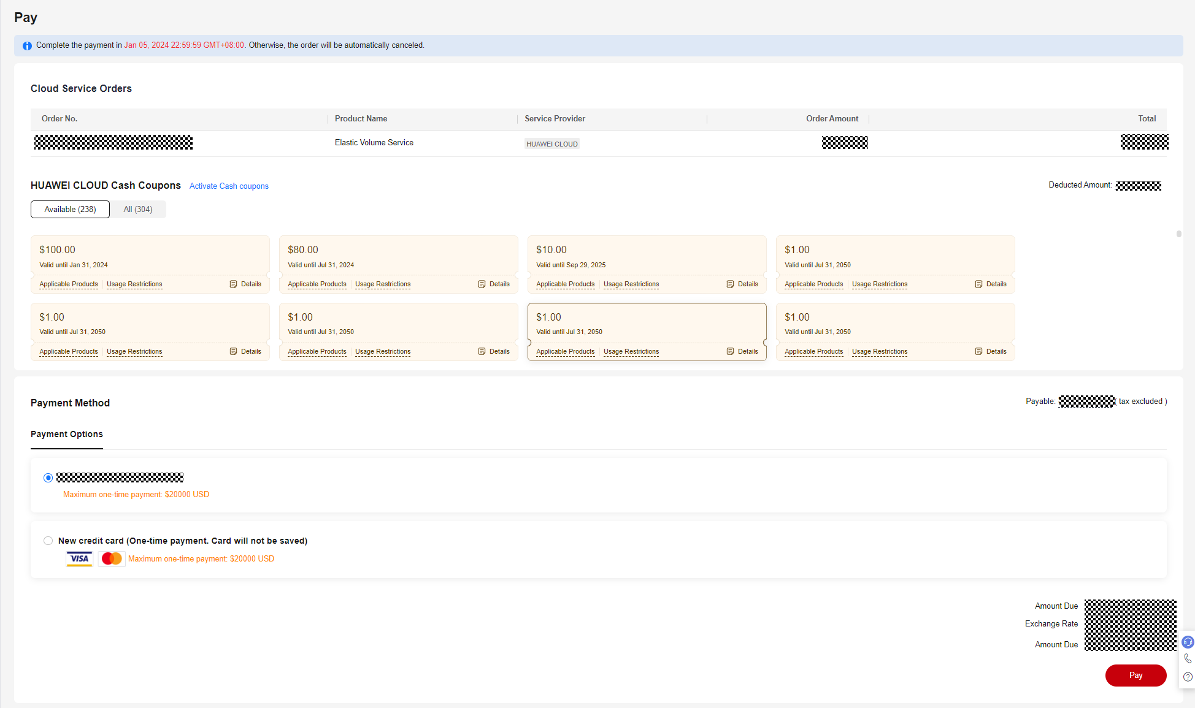The image size is (1195, 708).
Task: Open Usage Restrictions on the $100.00 coupon
Action: 134,284
